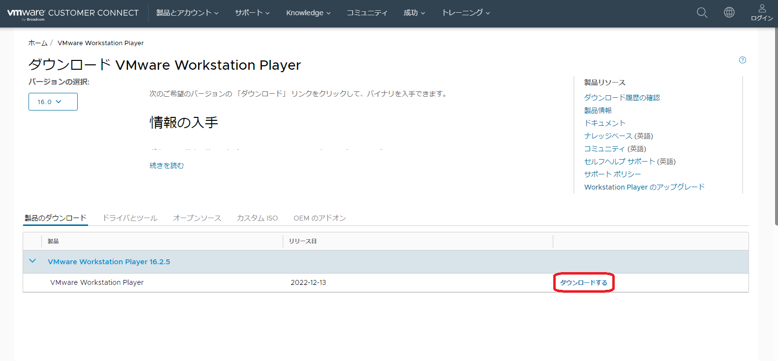The image size is (778, 361).
Task: Click the VMware Workstation Player 16.2.5 title
Action: 109,262
